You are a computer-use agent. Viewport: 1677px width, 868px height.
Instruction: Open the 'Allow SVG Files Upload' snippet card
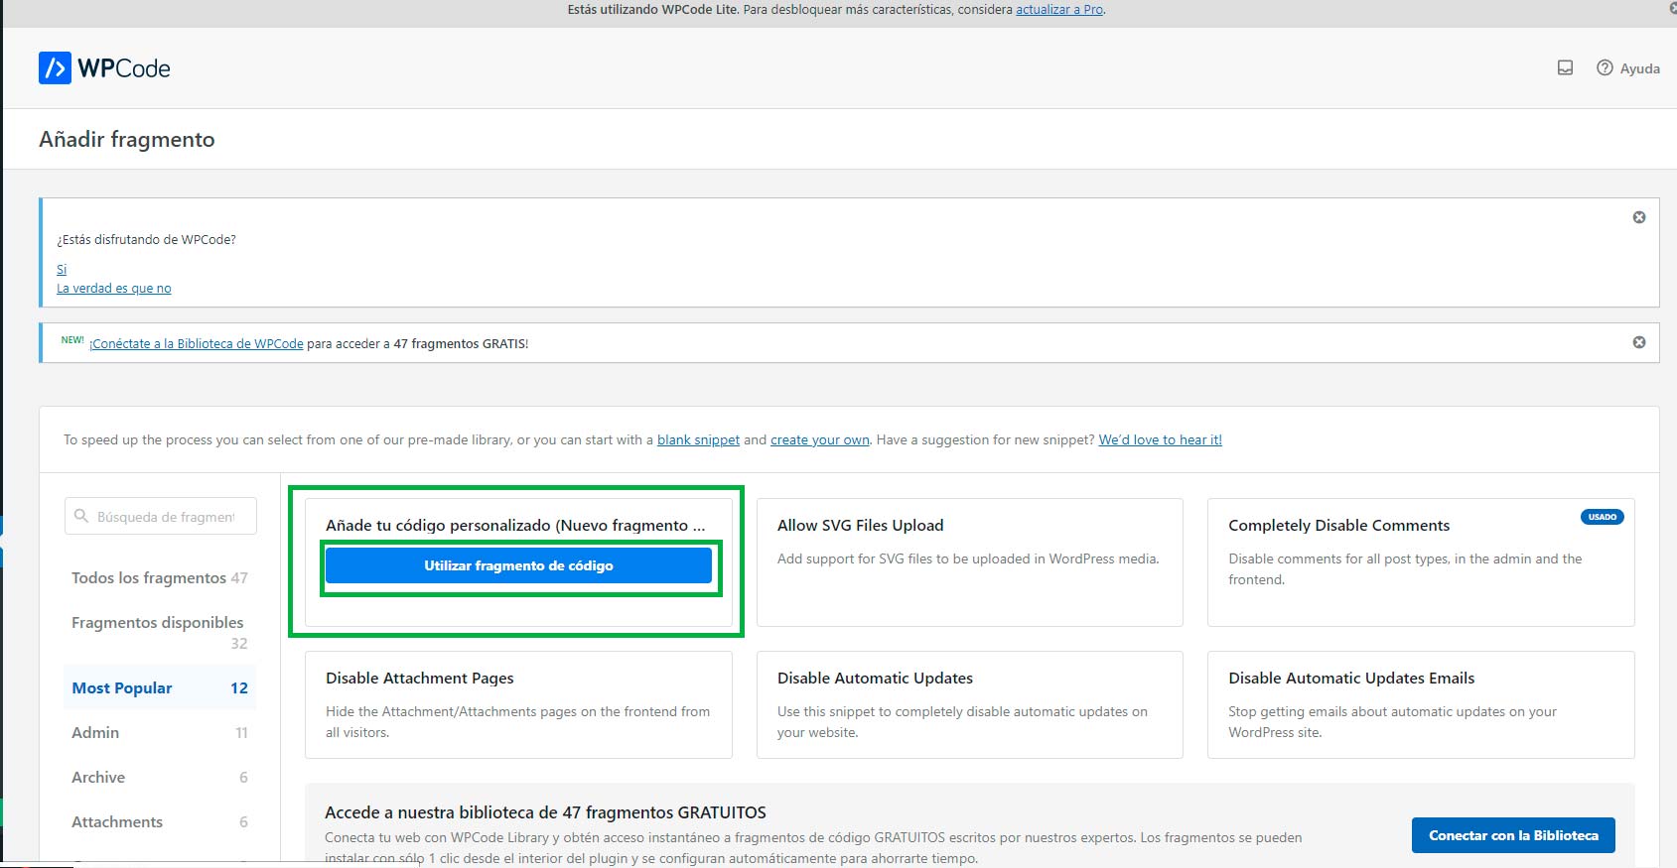coord(969,561)
